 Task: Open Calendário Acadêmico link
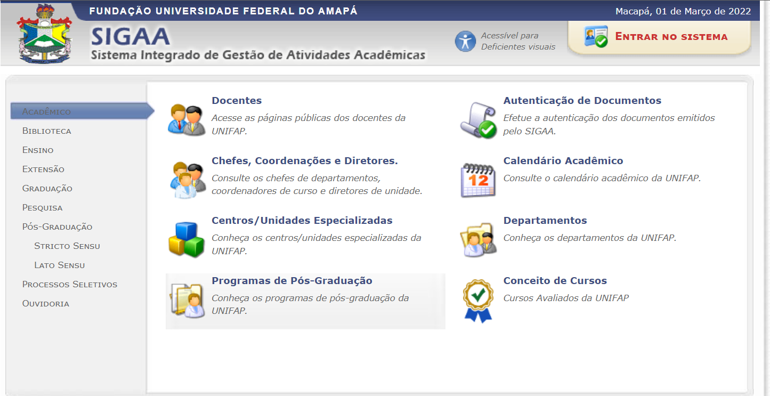(x=563, y=161)
